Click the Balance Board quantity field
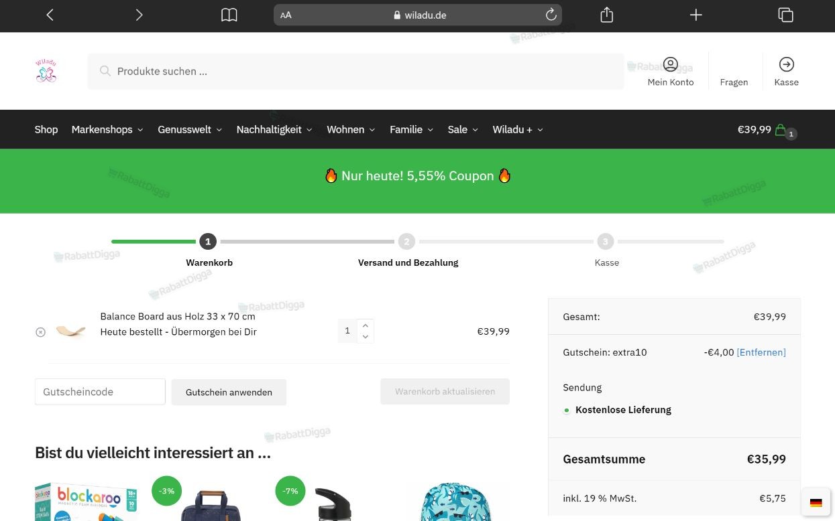Image resolution: width=835 pixels, height=521 pixels. click(347, 331)
